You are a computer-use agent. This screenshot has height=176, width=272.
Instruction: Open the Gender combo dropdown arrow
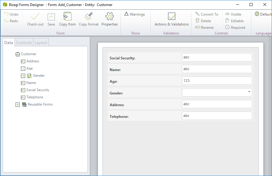[x=249, y=92]
